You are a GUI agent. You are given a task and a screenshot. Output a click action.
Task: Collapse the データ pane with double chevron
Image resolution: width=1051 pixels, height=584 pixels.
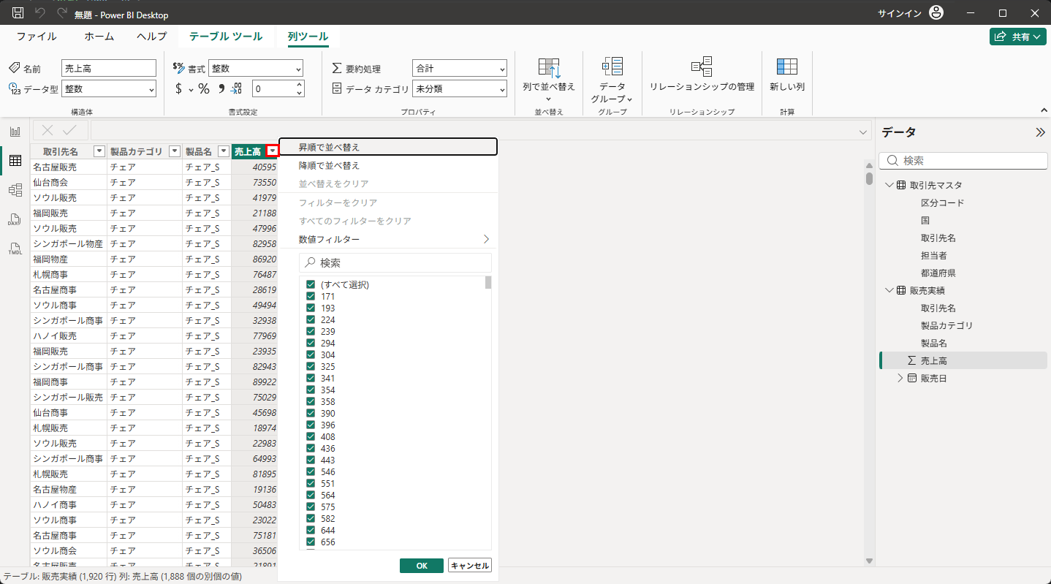(x=1040, y=132)
